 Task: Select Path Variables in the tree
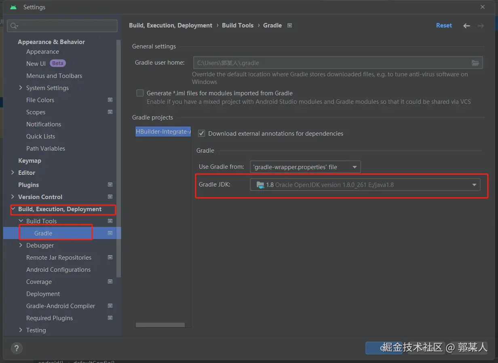tap(46, 149)
